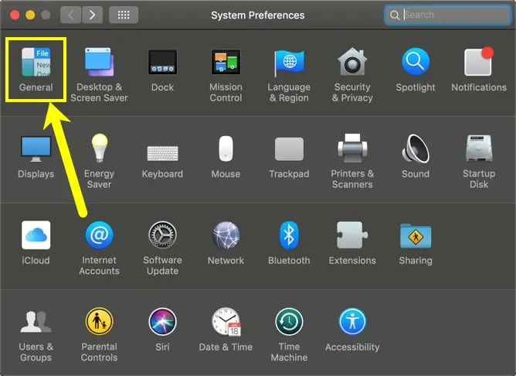
Task: Click the Search field in toolbar
Action: click(x=448, y=15)
